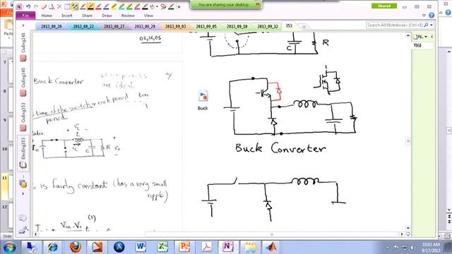Open the Windows Start menu
This screenshot has width=452, height=254.
[9, 248]
